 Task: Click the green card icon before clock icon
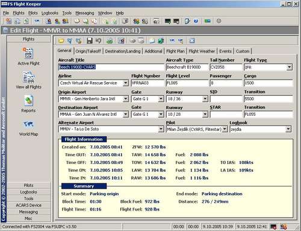208,21
